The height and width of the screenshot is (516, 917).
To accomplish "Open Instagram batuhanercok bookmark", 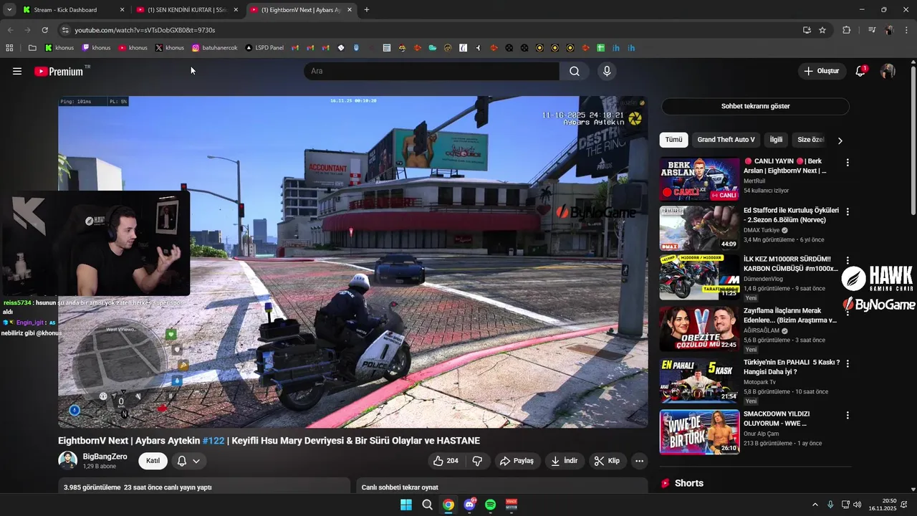I will 215,48.
